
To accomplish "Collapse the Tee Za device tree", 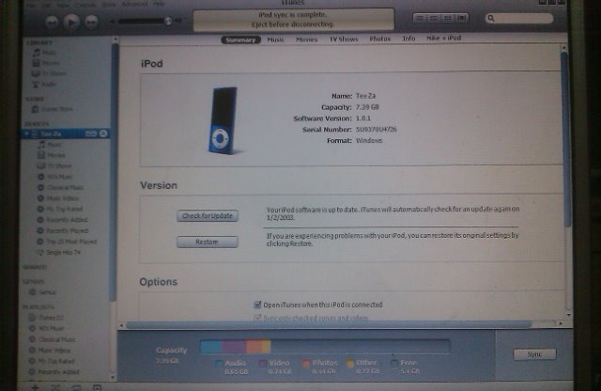I will point(27,134).
